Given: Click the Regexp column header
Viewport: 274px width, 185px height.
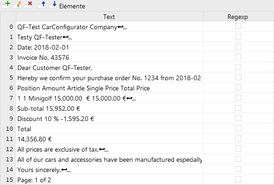Looking at the screenshot, I should 239,17.
